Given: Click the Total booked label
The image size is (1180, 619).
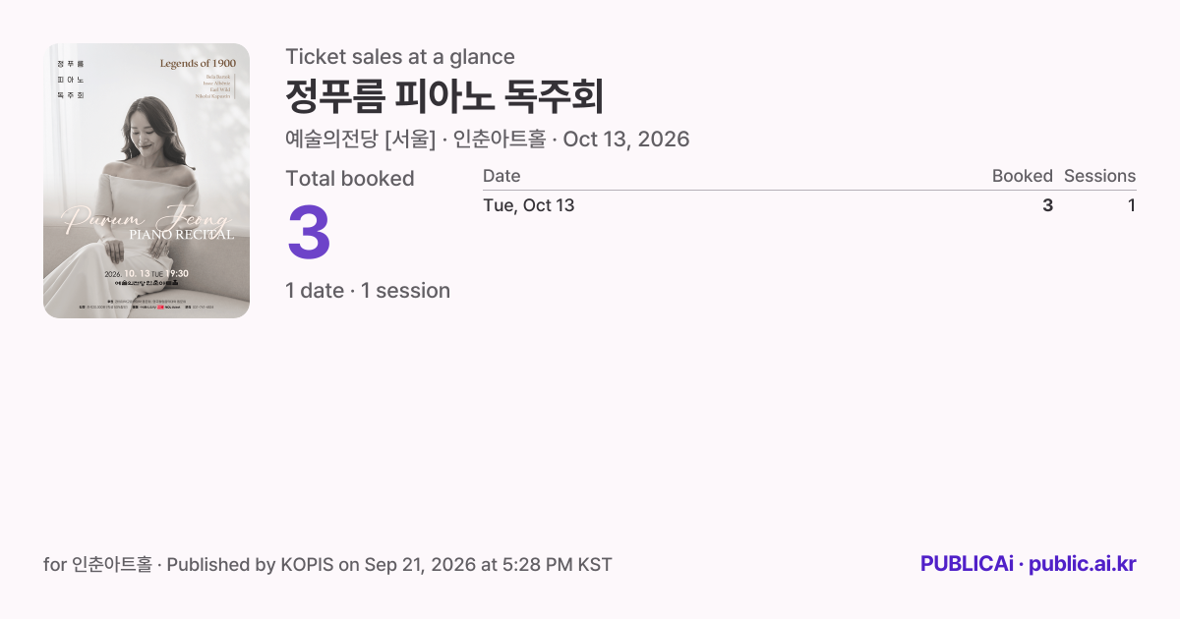Looking at the screenshot, I should click(350, 179).
